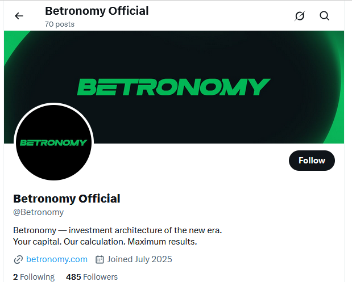Open Grok from the slashed-circle icon
Viewport: 352px width, 282px height.
click(x=300, y=16)
